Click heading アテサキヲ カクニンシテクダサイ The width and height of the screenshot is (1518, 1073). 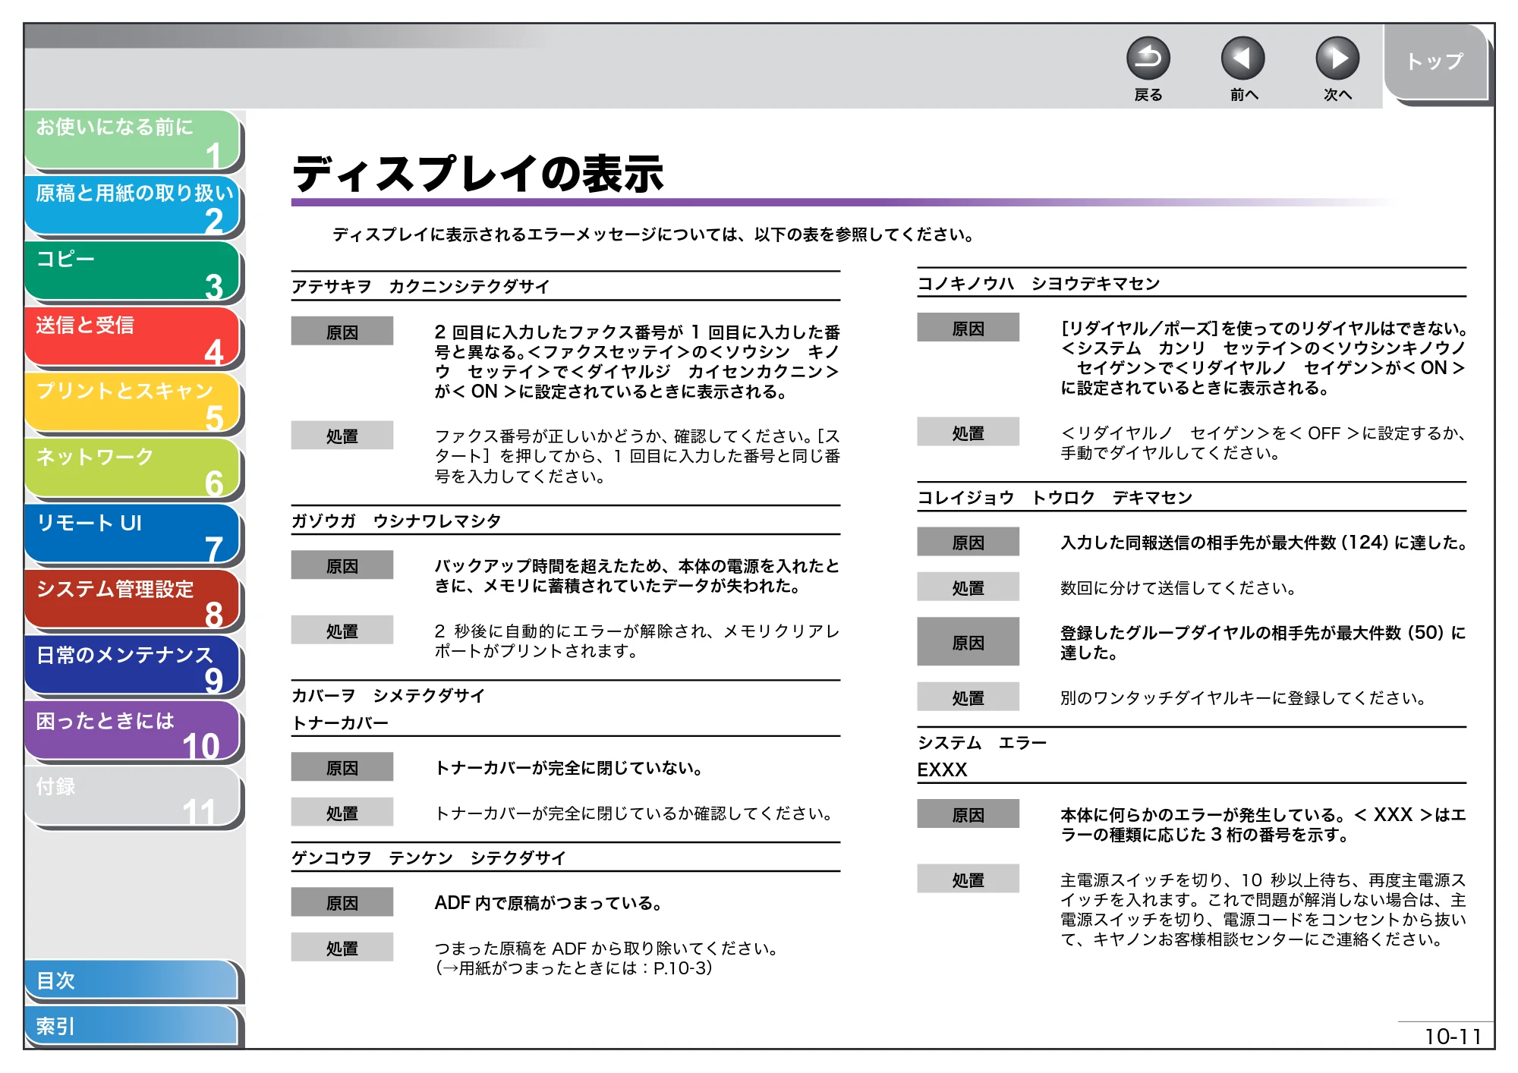[420, 287]
